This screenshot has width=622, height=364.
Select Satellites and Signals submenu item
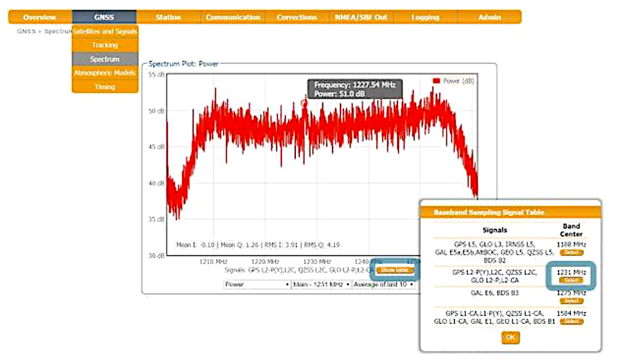pos(104,31)
